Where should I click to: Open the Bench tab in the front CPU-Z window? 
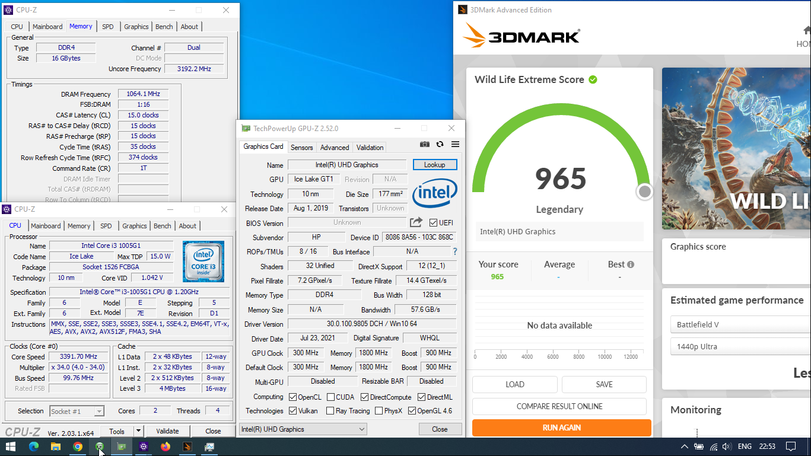pos(163,226)
